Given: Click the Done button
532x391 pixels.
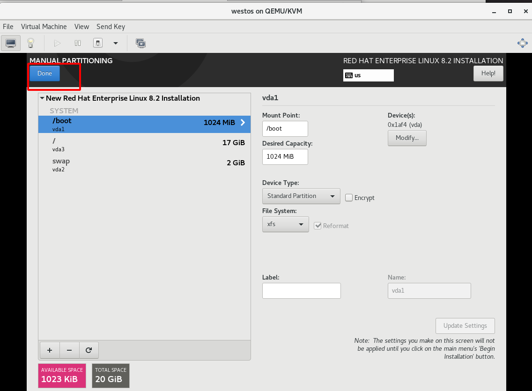Looking at the screenshot, I should click(x=45, y=73).
